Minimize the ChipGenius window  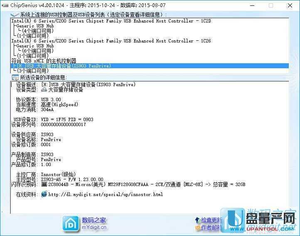coord(252,5)
